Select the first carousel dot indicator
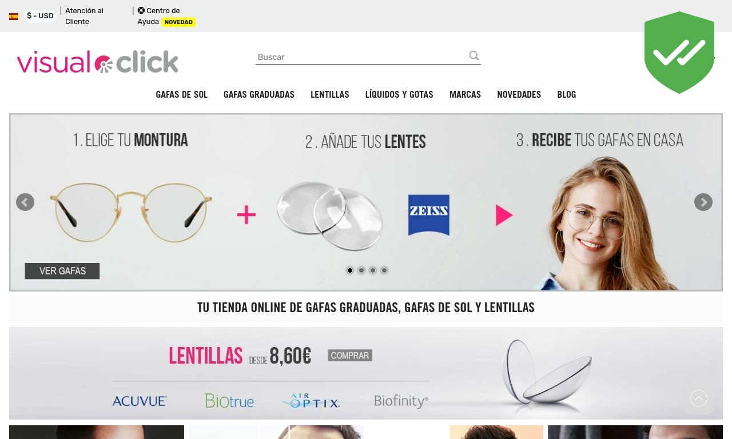Image resolution: width=732 pixels, height=439 pixels. pos(350,270)
